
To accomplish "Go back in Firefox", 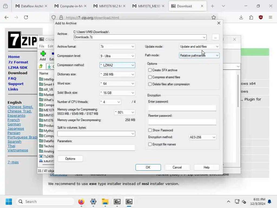I will [x=6, y=17].
